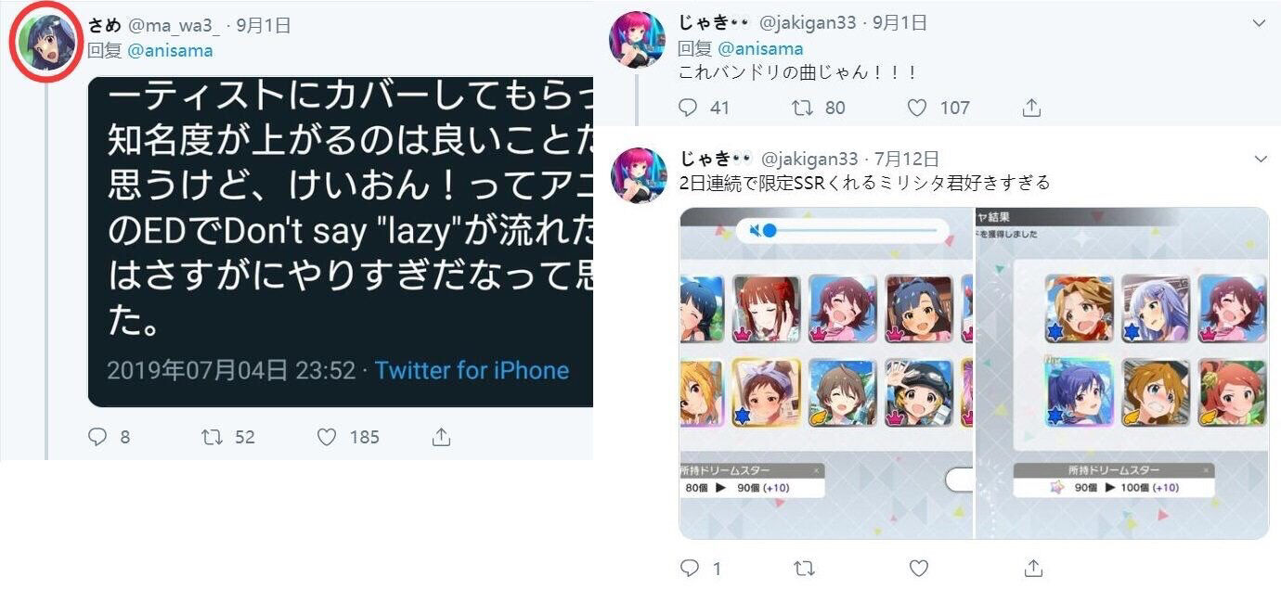Viewport: 1281px width, 602px height.
Task: Open the circled ma_wa3_ profile avatar
Action: coord(47,42)
